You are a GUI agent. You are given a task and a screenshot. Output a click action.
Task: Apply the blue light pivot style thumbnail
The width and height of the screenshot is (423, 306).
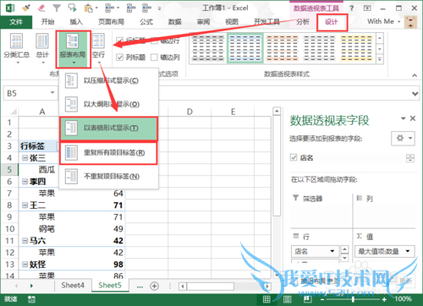click(245, 48)
